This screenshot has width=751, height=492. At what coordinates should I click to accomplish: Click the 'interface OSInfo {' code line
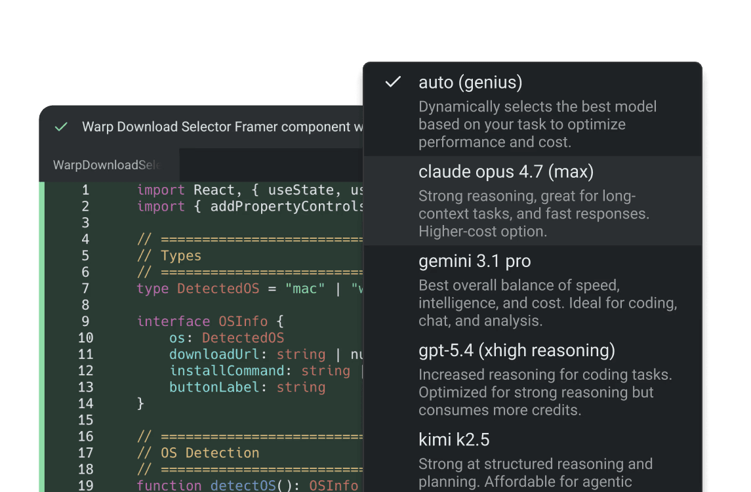pyautogui.click(x=211, y=321)
